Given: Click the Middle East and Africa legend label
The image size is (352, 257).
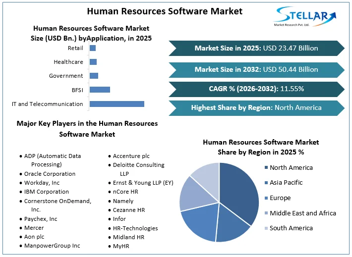Looking at the screenshot, I should click(303, 213).
